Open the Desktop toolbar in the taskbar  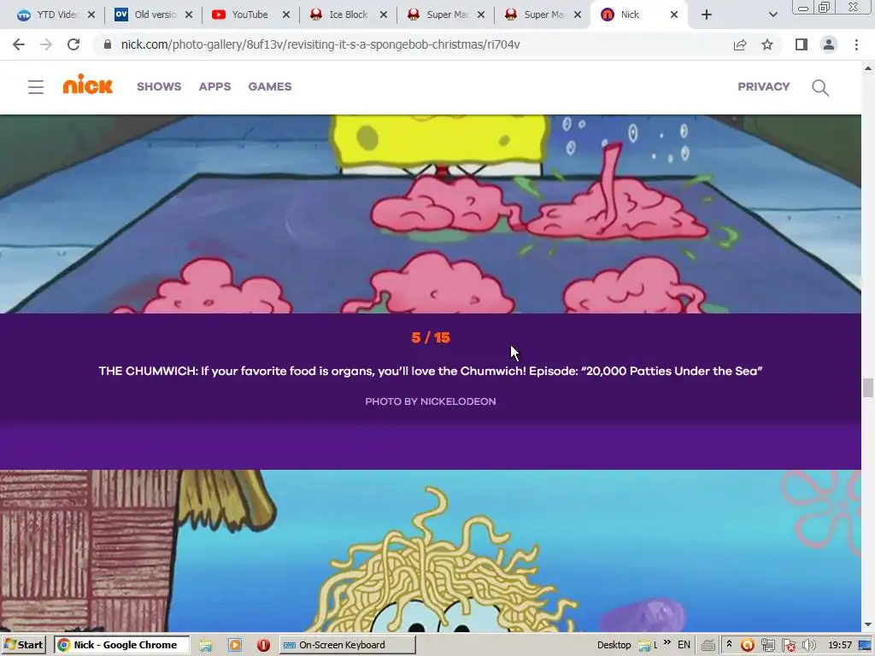(x=614, y=645)
